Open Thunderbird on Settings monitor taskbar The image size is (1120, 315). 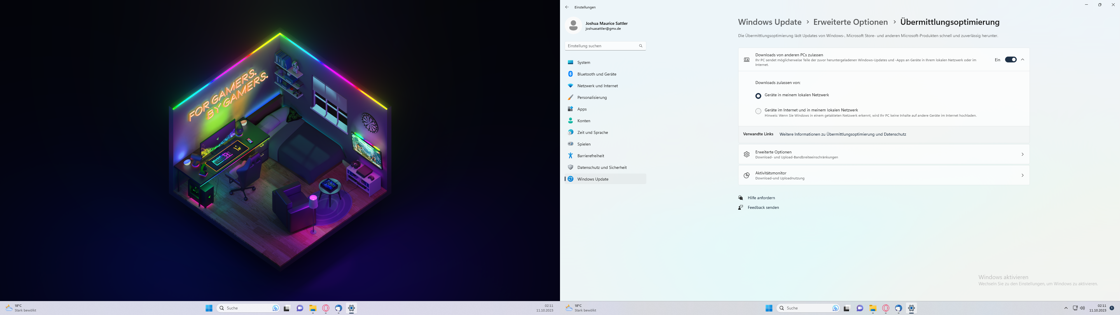(899, 308)
